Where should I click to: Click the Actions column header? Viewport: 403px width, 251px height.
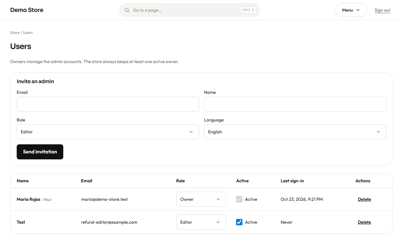pos(363,181)
